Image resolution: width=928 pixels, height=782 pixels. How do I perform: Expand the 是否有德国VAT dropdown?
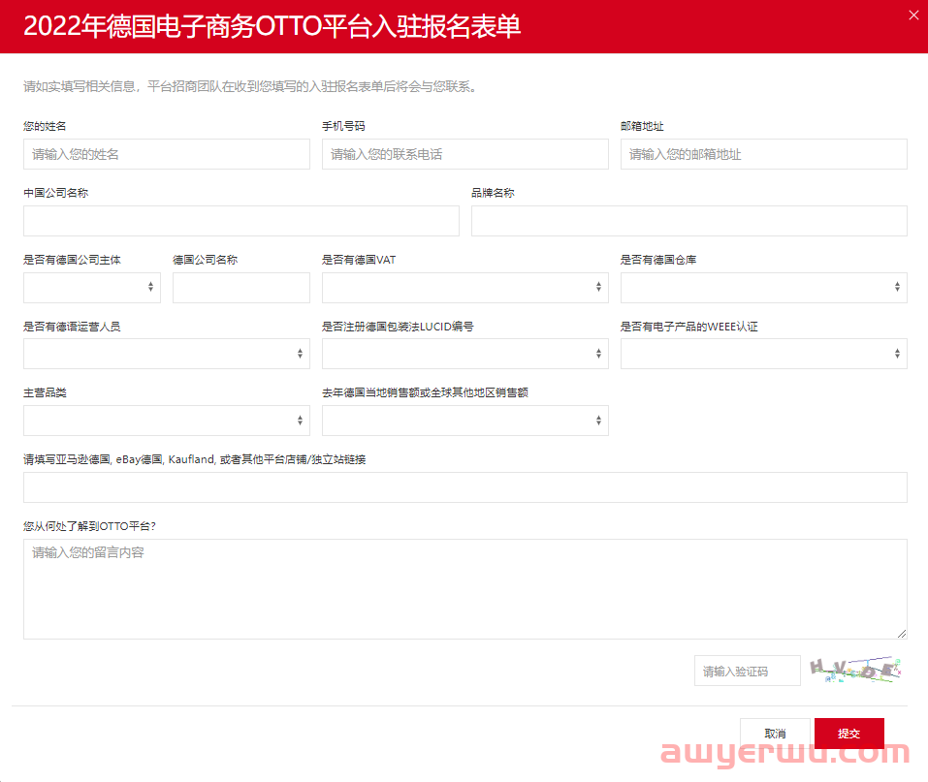pyautogui.click(x=465, y=288)
